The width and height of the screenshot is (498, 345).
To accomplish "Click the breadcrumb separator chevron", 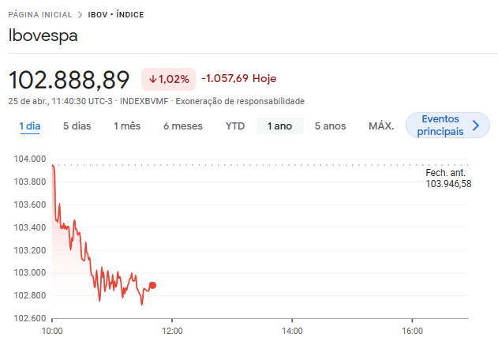I will 80,15.
